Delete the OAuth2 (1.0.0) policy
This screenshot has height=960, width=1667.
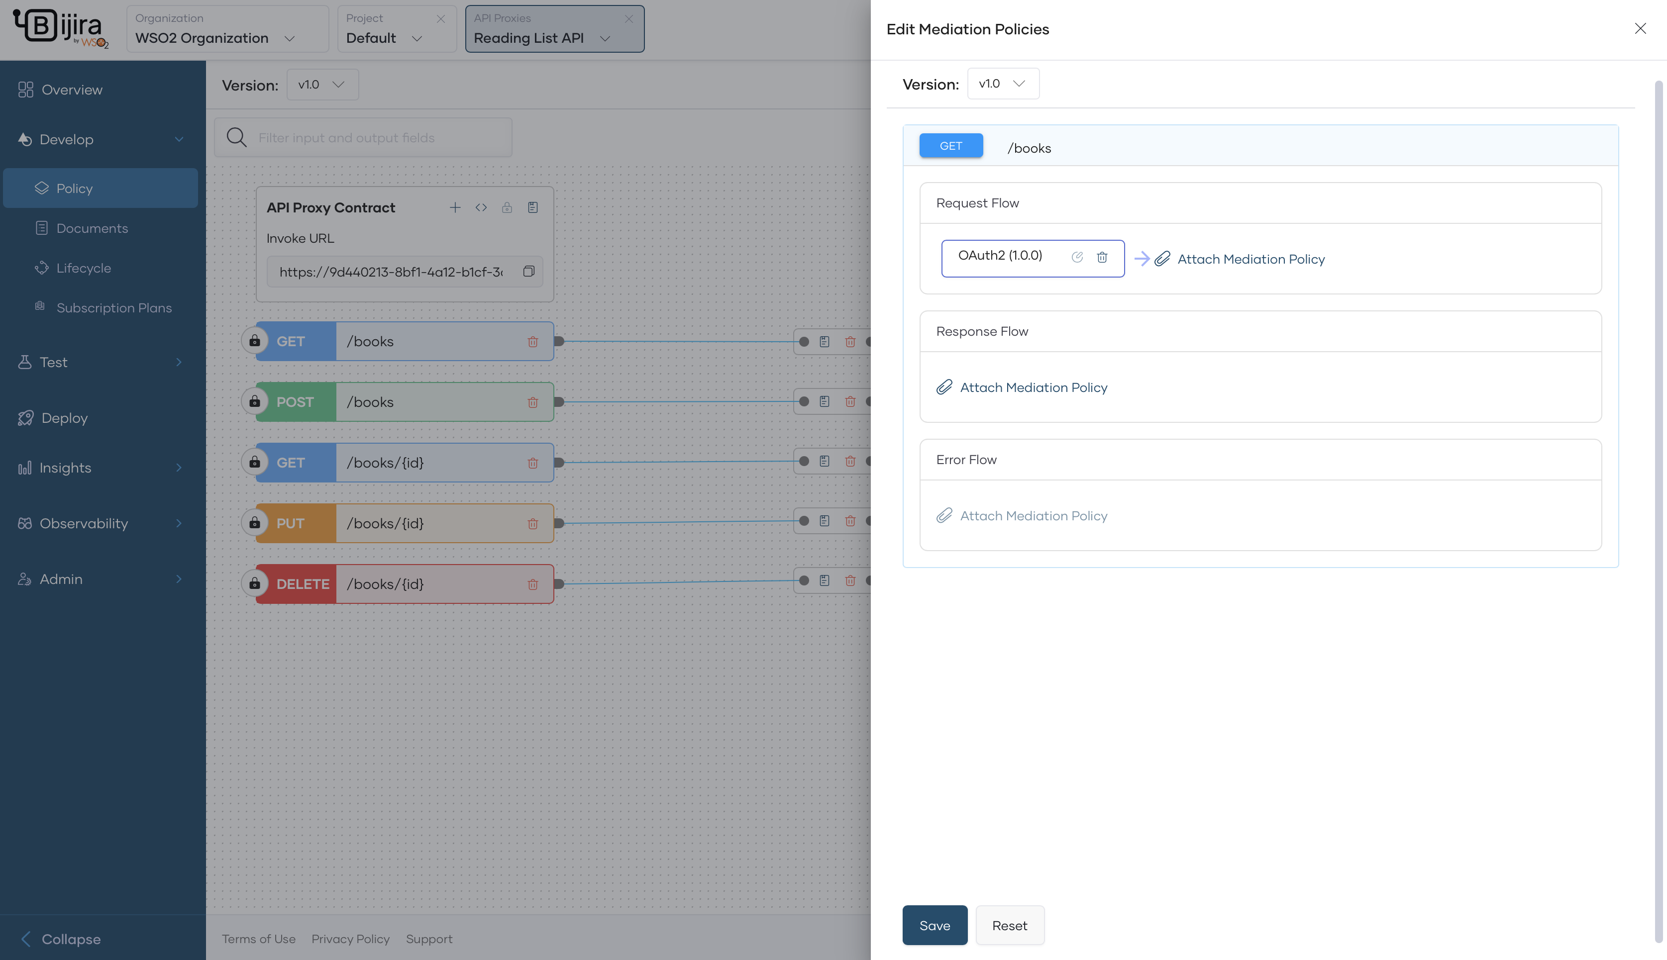click(1102, 258)
